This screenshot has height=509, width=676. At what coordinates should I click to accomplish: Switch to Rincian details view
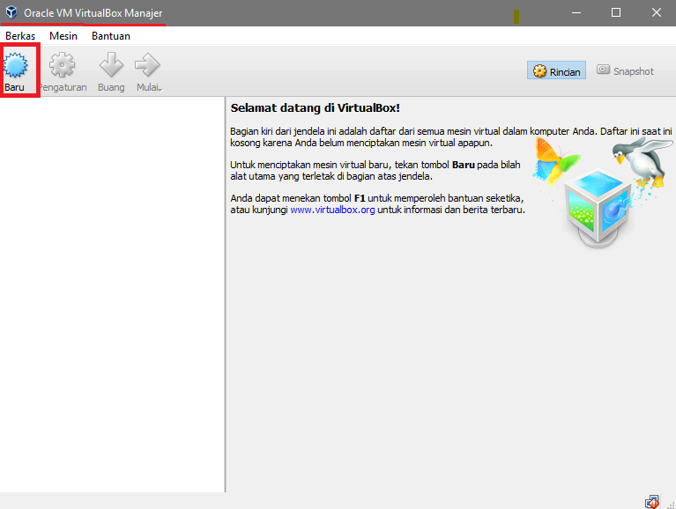[x=556, y=70]
